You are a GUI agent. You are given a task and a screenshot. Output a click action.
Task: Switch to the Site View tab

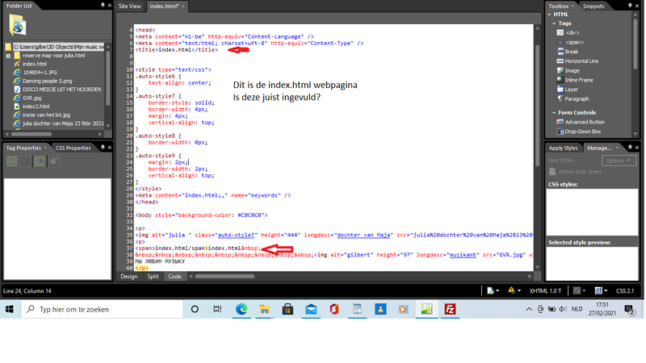130,6
